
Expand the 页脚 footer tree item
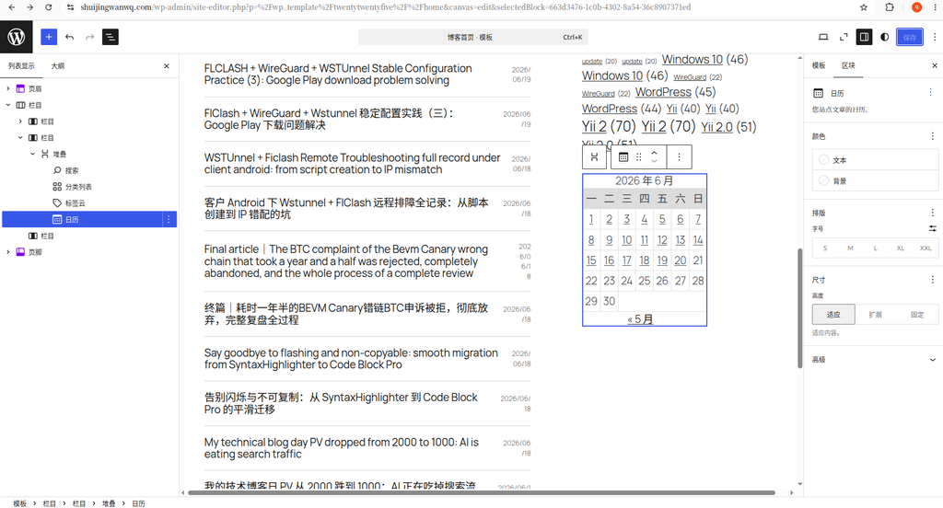[x=7, y=252]
